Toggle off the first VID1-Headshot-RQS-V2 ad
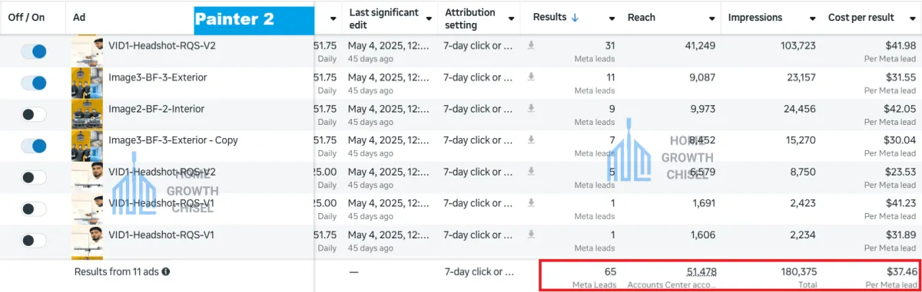 point(33,51)
